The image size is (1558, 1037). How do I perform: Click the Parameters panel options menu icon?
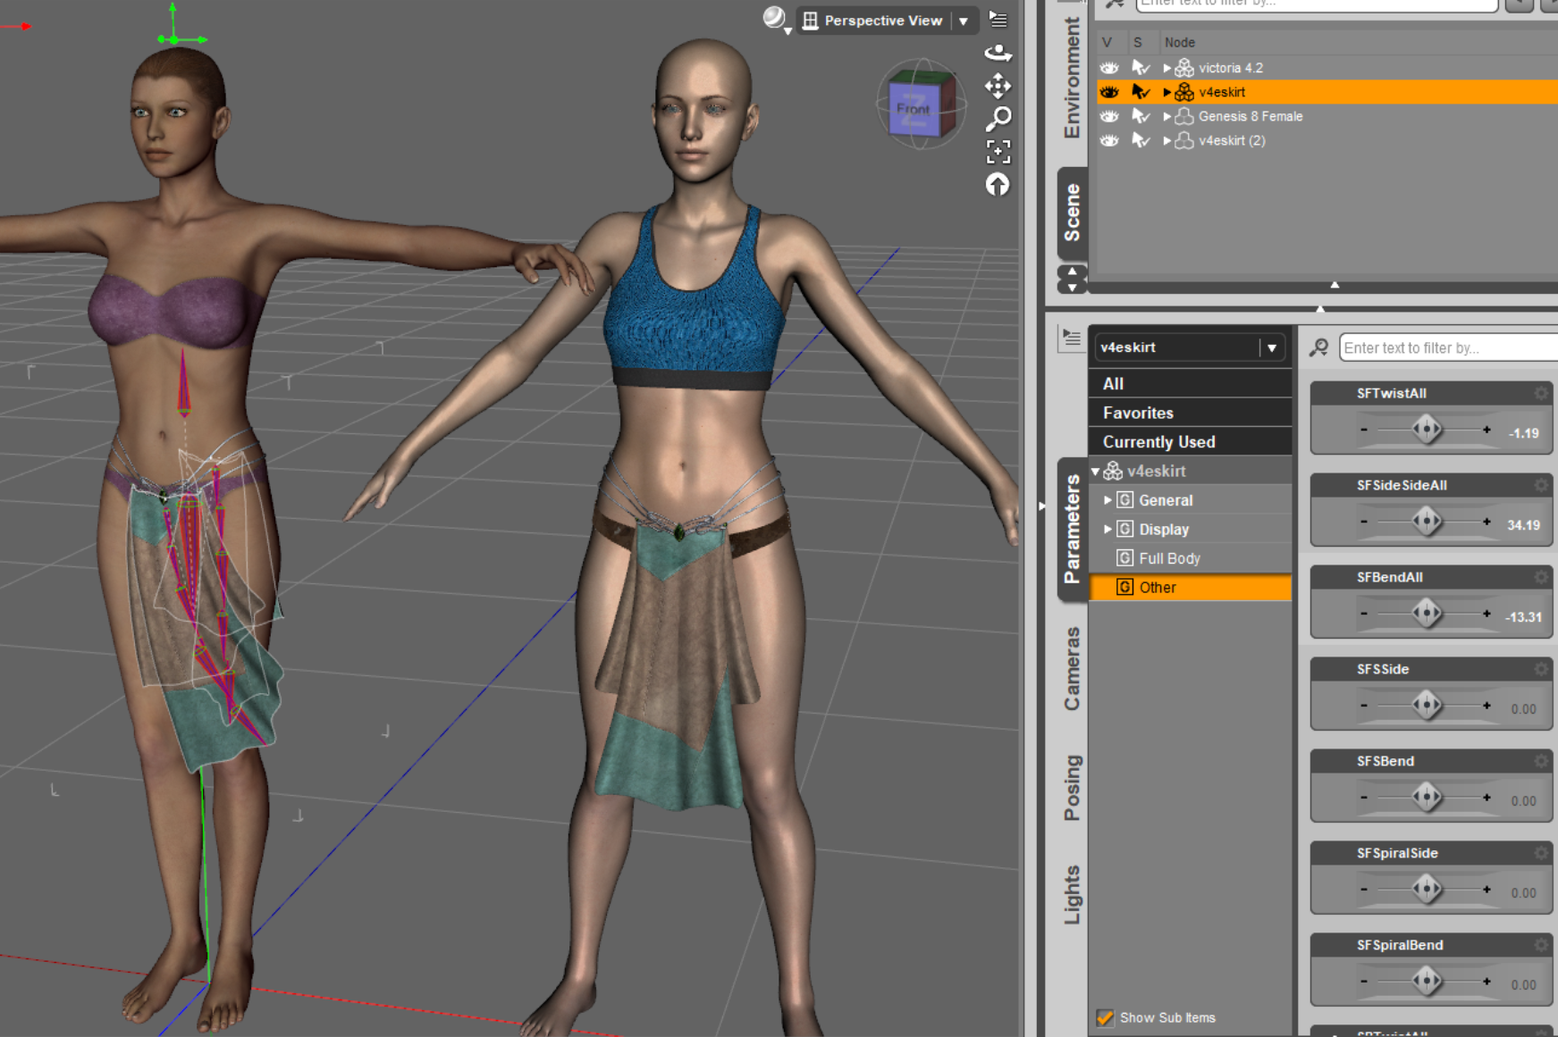click(x=1071, y=339)
